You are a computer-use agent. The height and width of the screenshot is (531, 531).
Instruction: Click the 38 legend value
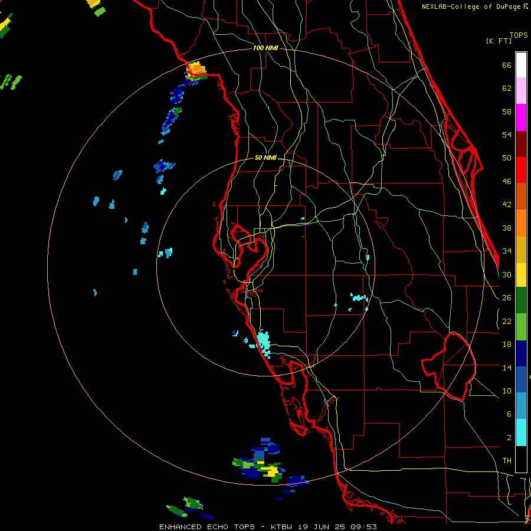(x=507, y=228)
